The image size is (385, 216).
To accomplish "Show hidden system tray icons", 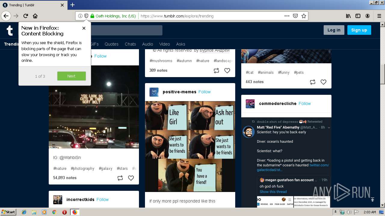I will click(336, 212).
